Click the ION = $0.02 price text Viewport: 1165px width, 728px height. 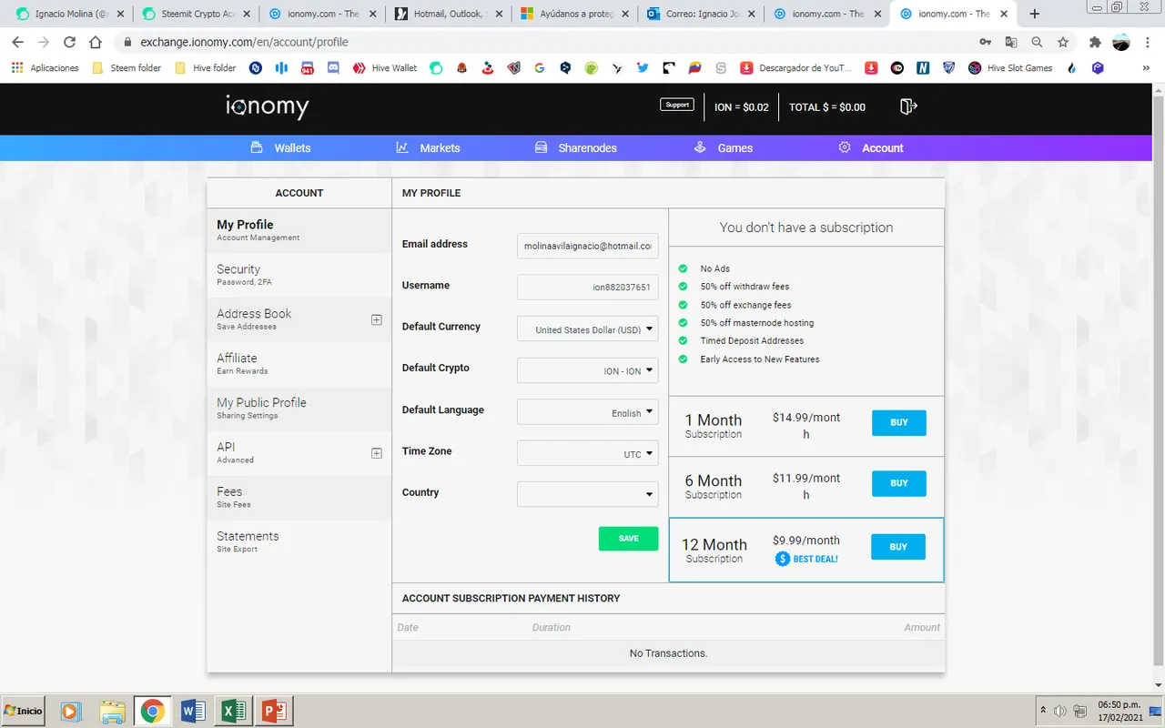point(741,107)
